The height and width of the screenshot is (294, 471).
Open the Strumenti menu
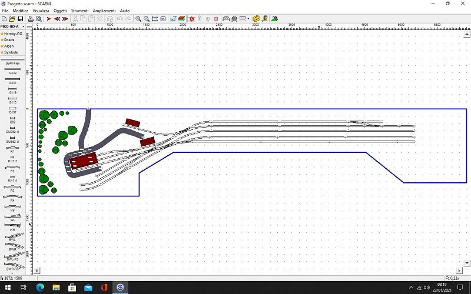click(79, 11)
